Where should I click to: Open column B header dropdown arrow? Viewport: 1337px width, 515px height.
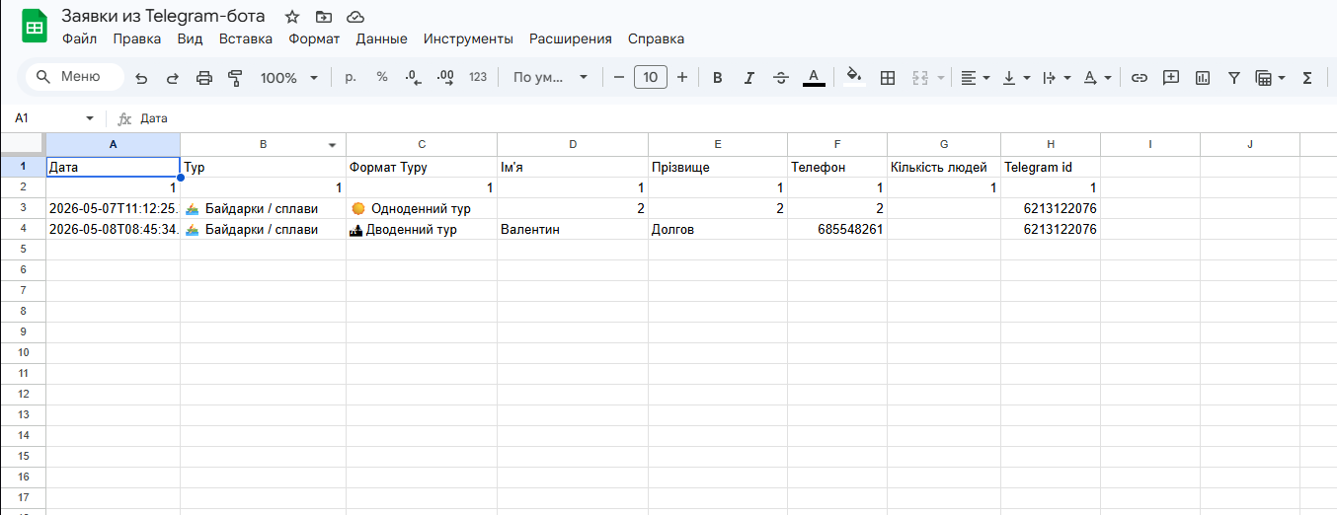point(333,145)
